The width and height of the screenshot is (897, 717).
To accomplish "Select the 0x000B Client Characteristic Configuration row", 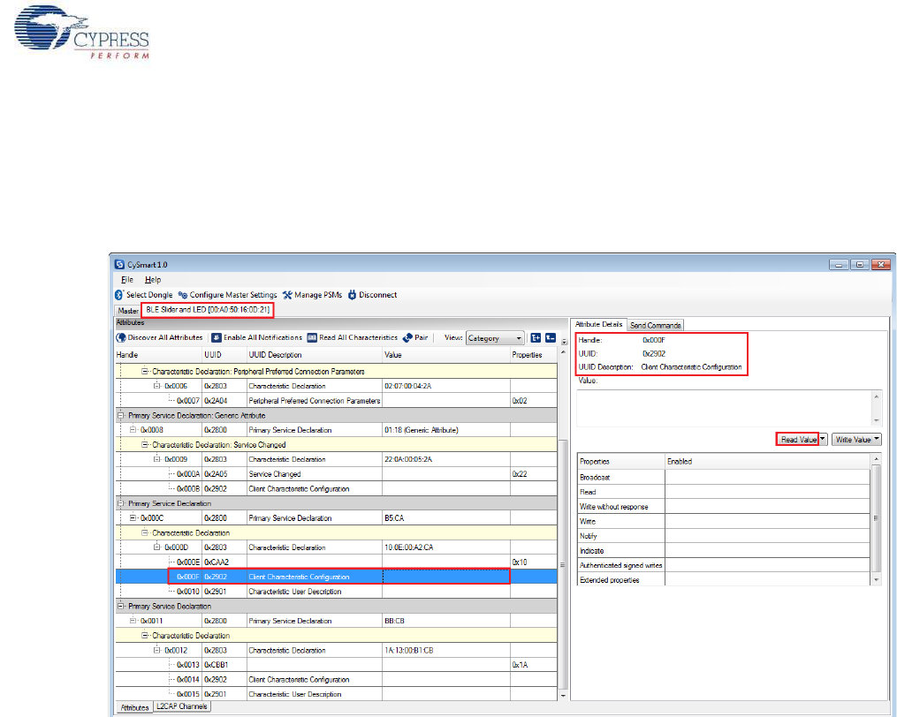I will (337, 489).
